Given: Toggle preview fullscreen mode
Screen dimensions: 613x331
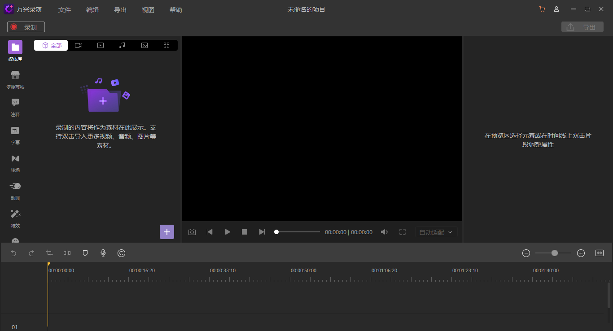Looking at the screenshot, I should pos(403,232).
